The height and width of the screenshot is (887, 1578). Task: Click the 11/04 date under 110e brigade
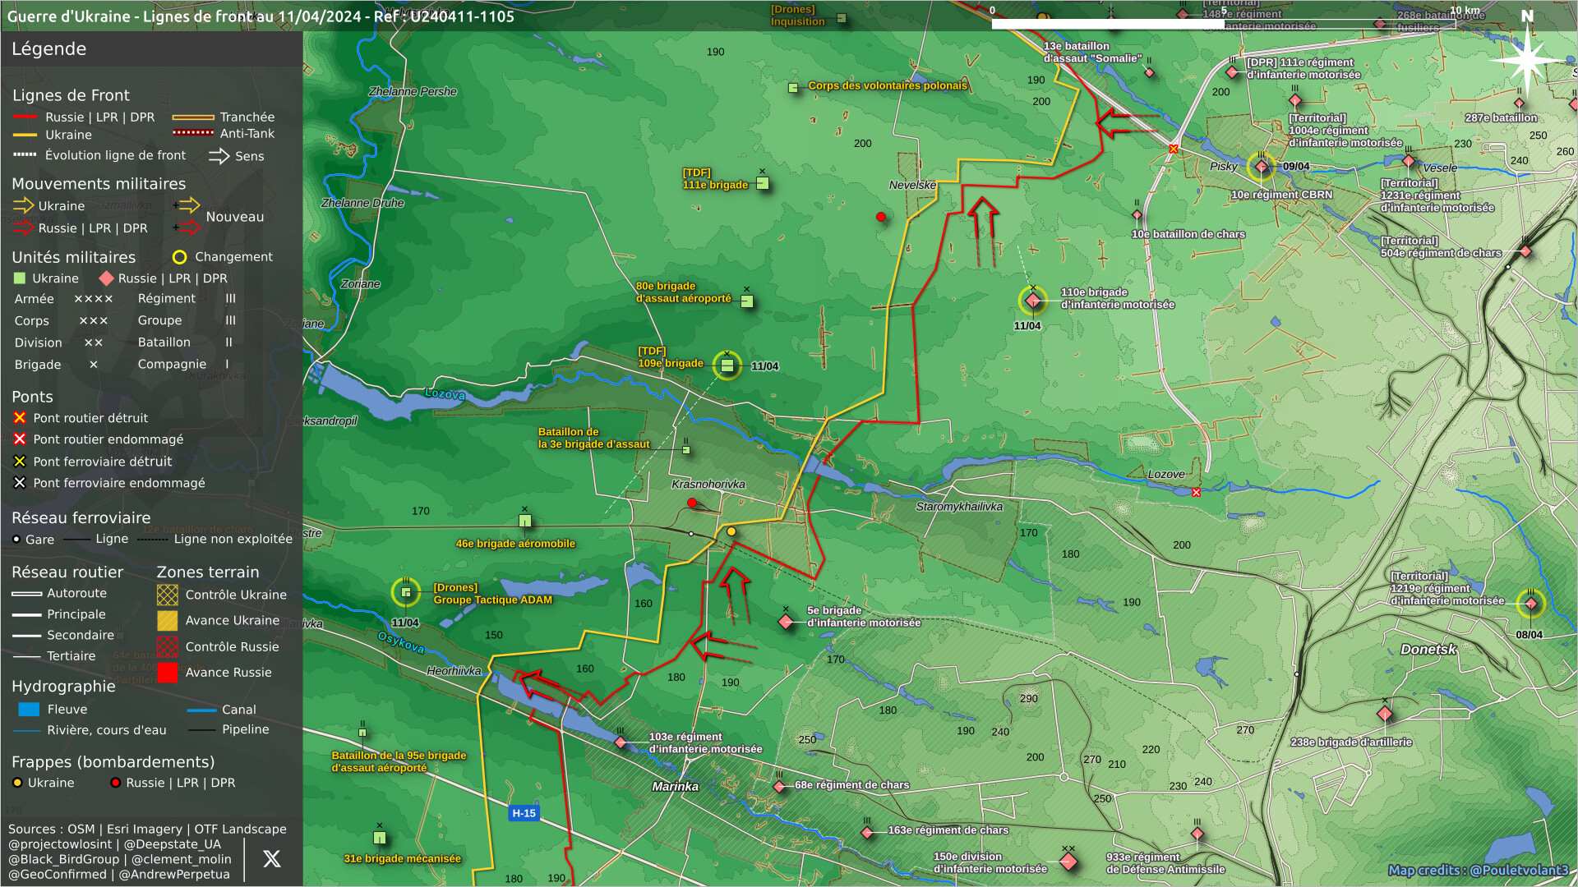pos(1027,326)
